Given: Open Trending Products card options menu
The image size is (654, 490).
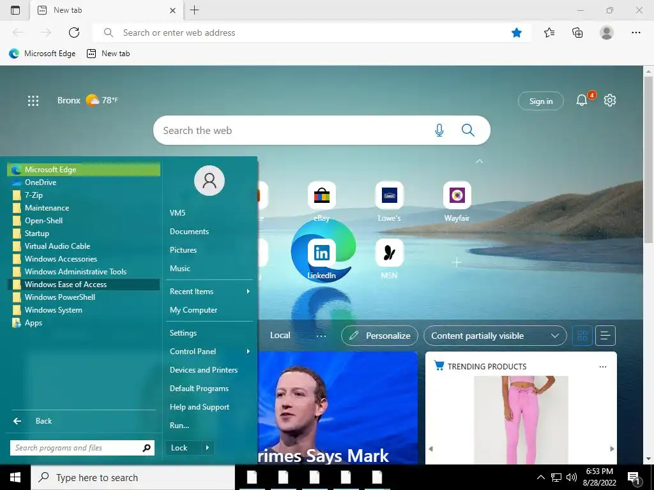Looking at the screenshot, I should pos(603,367).
